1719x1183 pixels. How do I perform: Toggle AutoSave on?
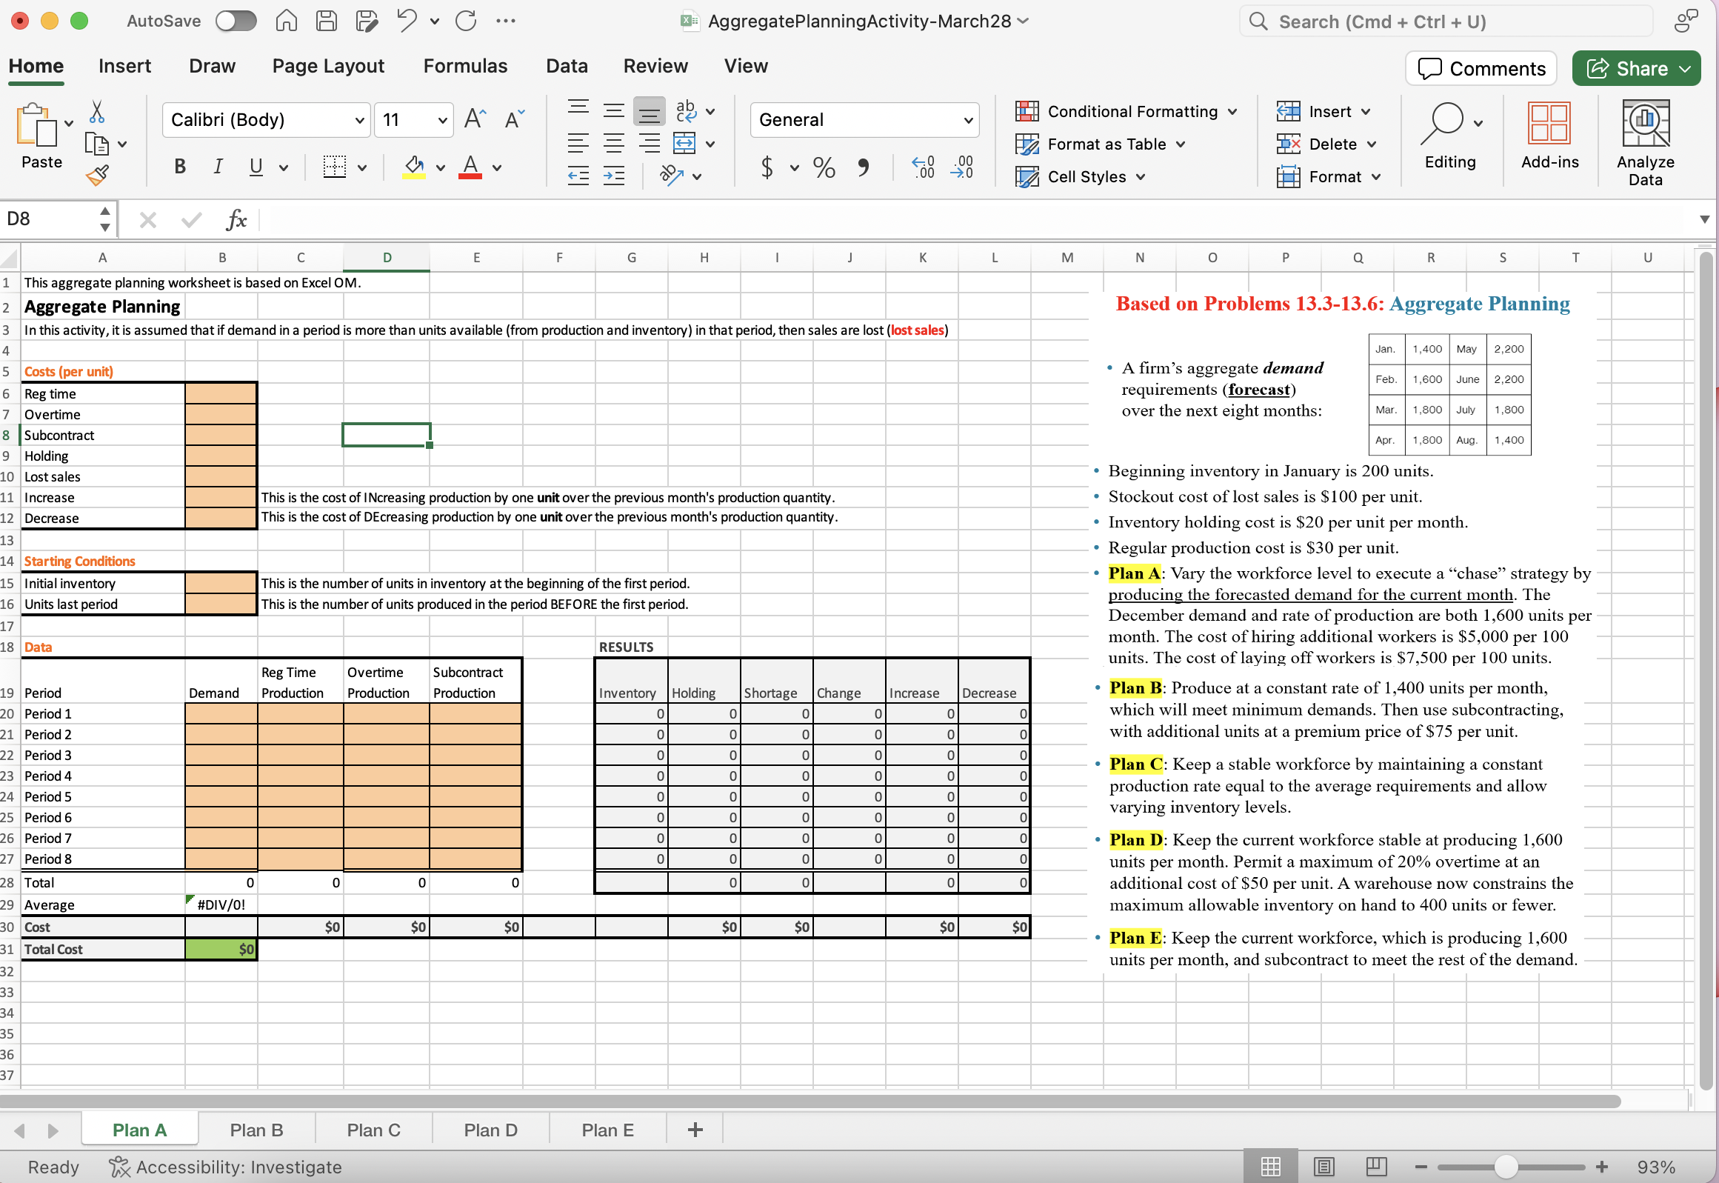[x=236, y=21]
